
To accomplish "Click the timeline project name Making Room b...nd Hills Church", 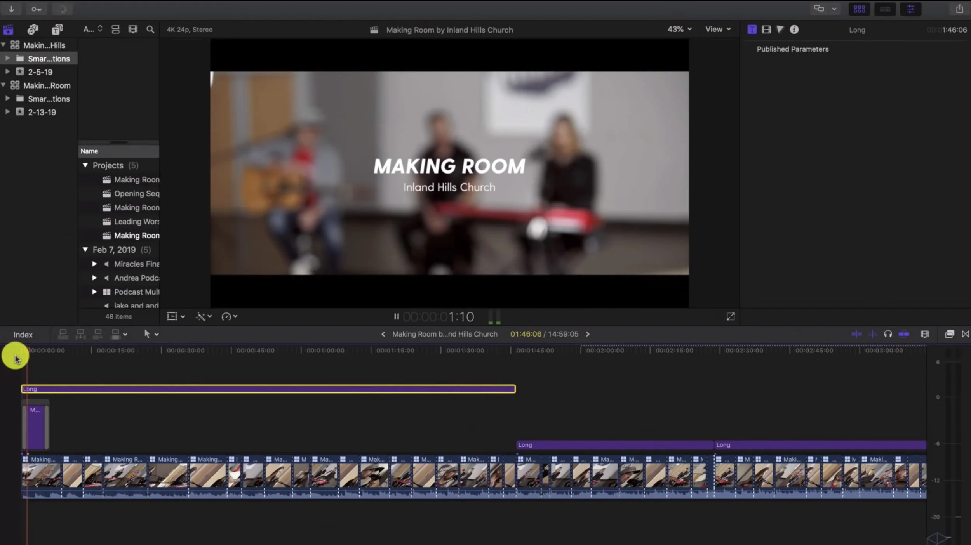I will tap(445, 334).
